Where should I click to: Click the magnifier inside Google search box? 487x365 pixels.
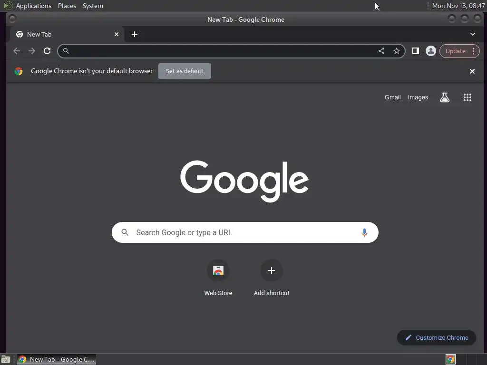point(125,232)
